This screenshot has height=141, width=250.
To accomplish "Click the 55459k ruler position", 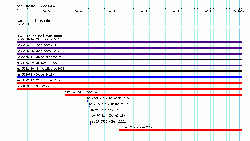I will [175, 11].
